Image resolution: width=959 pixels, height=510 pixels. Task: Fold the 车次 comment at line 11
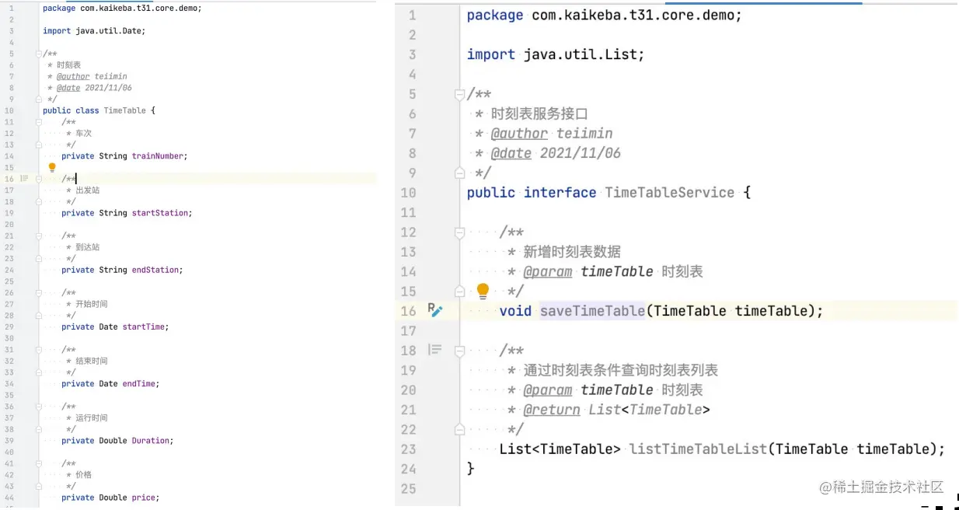click(39, 122)
